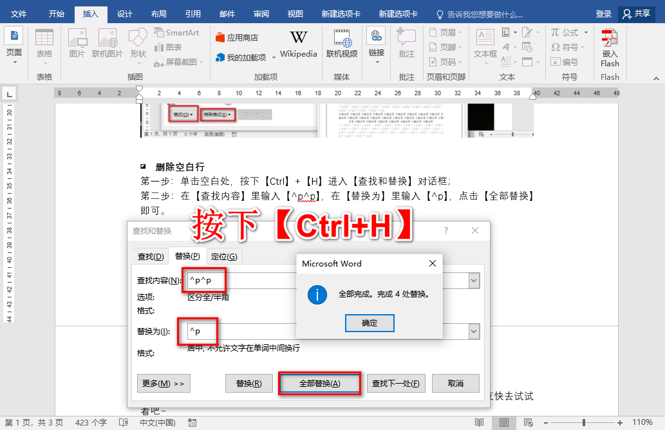Viewport: 665px width, 430px height.
Task: Open the 页码 page number dropdown
Action: [445, 62]
